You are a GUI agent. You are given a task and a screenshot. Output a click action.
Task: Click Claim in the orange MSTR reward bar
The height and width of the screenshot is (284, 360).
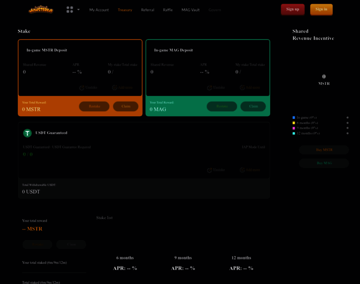click(126, 106)
